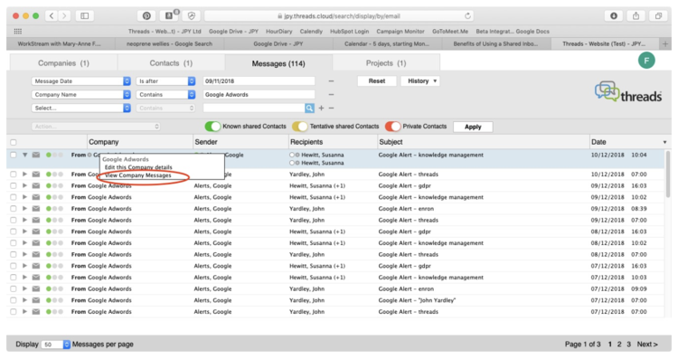Go to page 3 of results
The width and height of the screenshot is (678, 359).
tap(628, 345)
